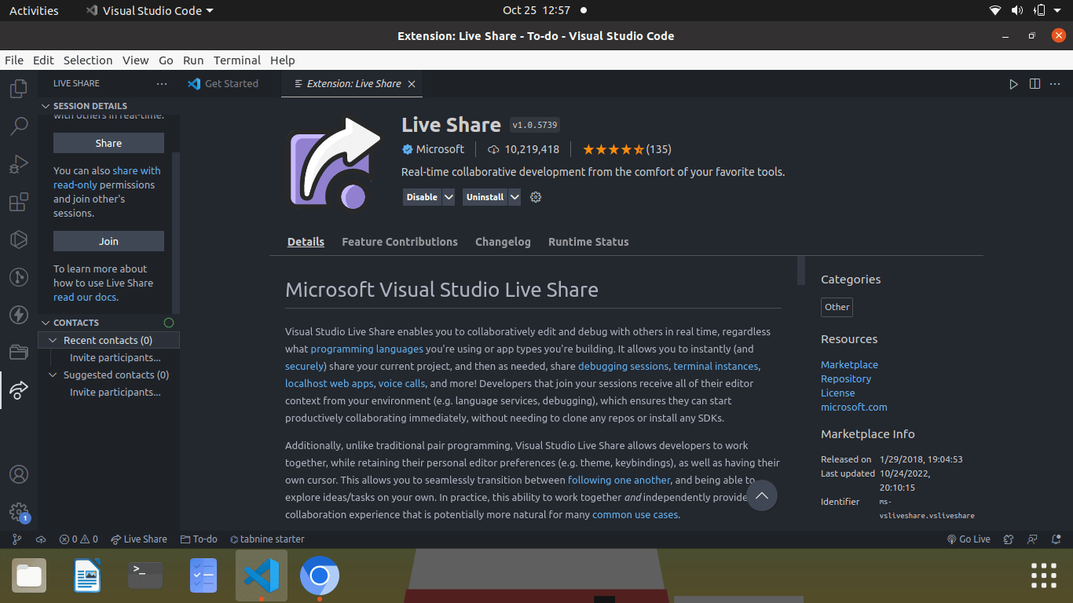Image resolution: width=1073 pixels, height=603 pixels.
Task: Close the Extension: Live Share tab
Action: tap(412, 84)
